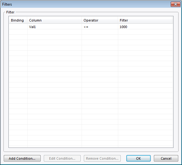Close the Filters window with X

[x=175, y=4]
